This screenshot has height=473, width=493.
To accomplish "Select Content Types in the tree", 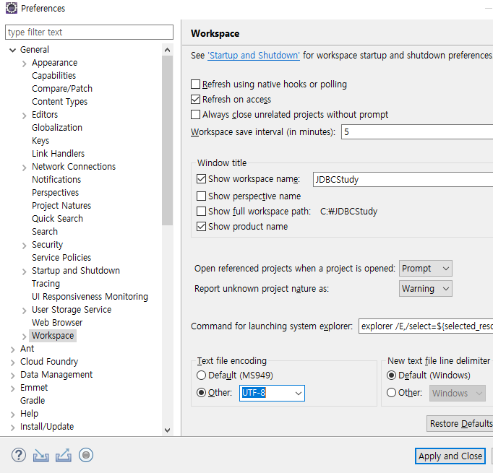I will click(x=60, y=101).
